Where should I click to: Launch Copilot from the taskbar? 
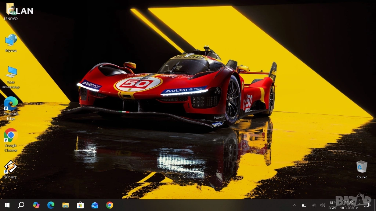coord(36,205)
